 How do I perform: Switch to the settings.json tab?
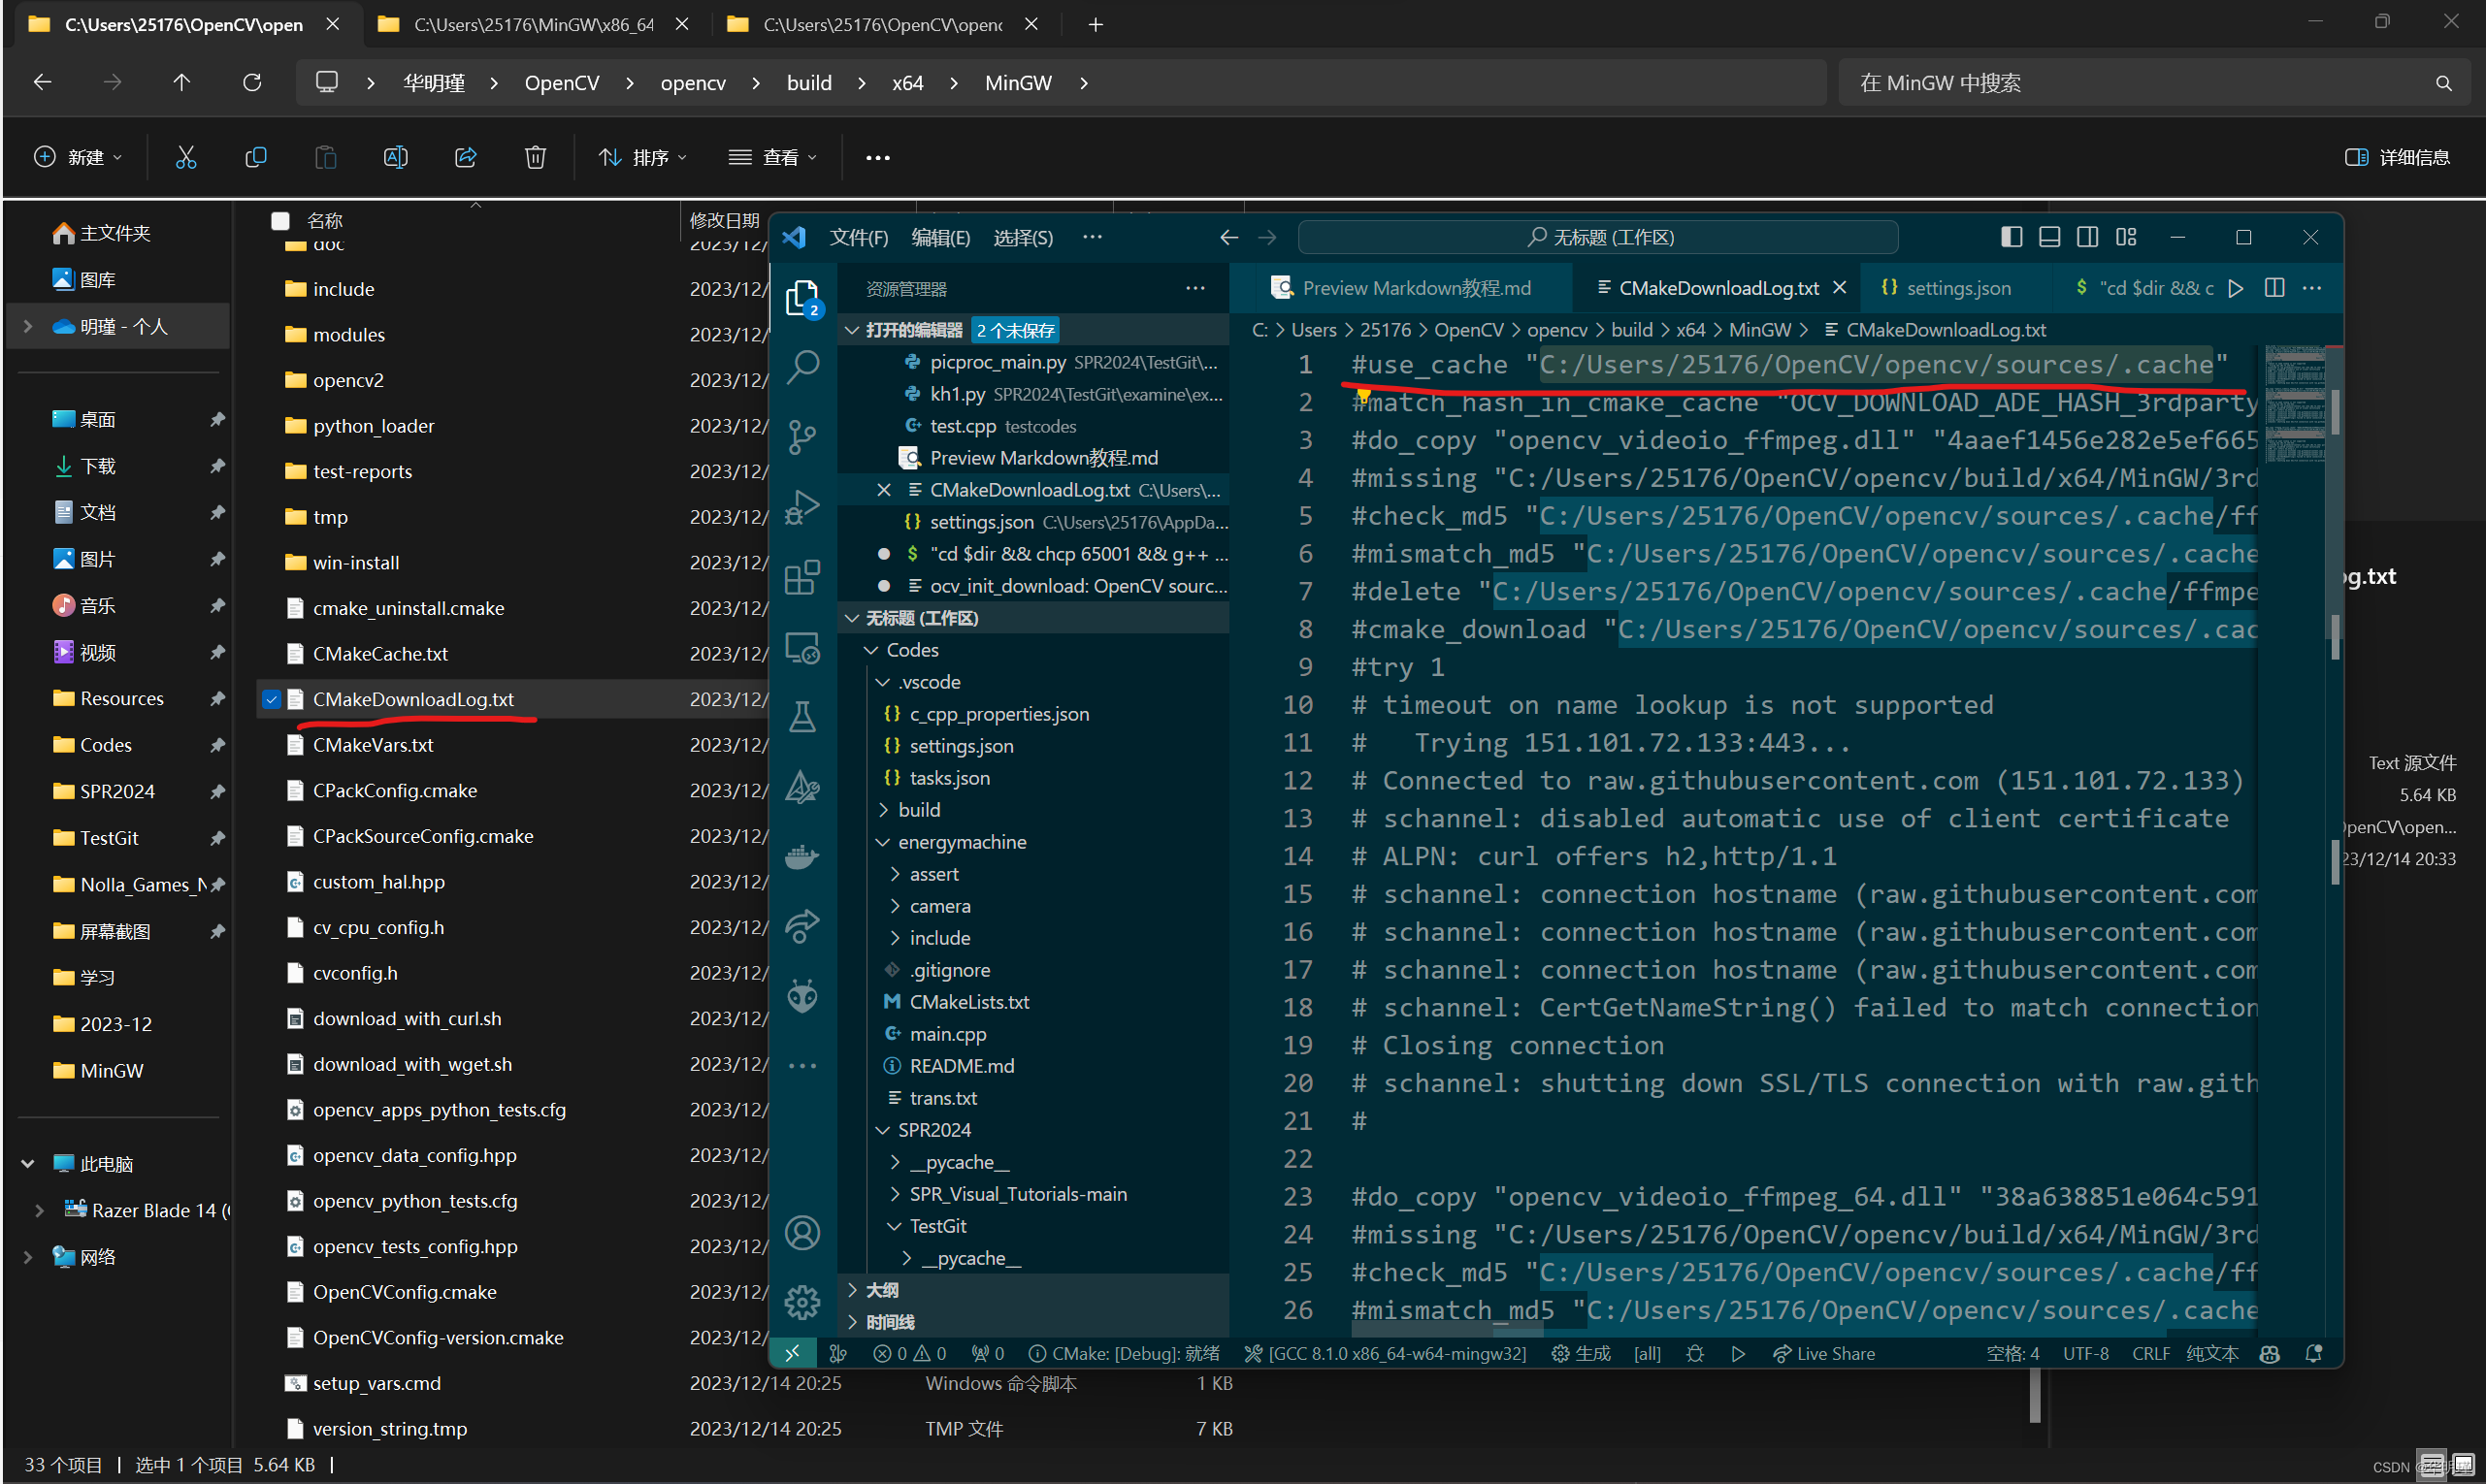(1957, 288)
